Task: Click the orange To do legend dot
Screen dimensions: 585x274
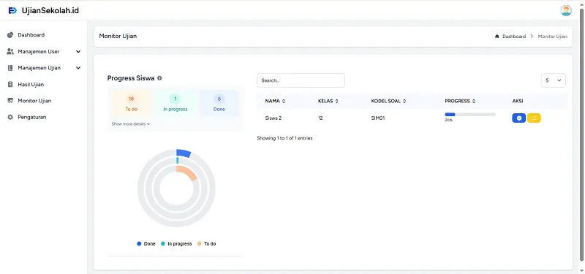Action: pos(199,244)
